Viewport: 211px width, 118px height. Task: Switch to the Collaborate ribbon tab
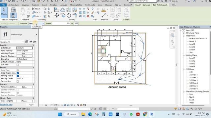(90, 5)
